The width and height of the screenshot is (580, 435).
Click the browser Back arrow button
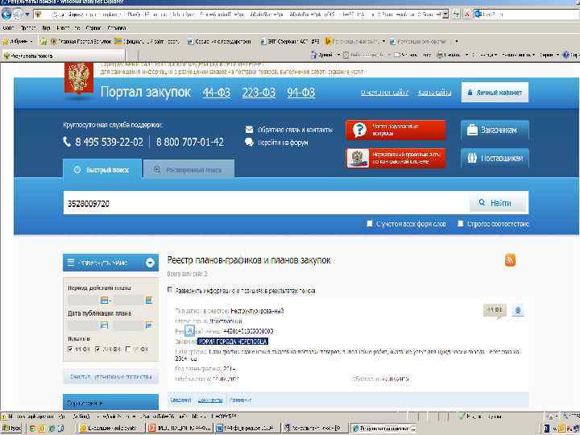tap(6, 14)
